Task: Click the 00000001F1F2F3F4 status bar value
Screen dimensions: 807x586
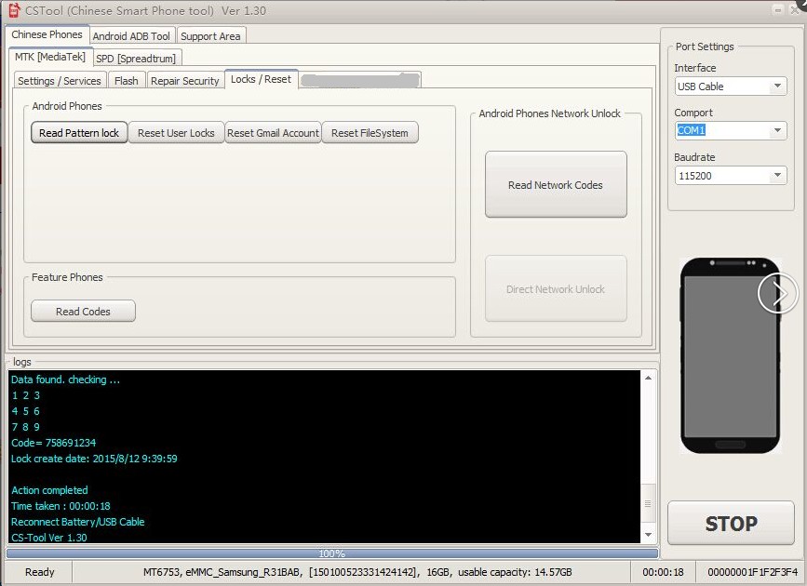Action: point(752,572)
